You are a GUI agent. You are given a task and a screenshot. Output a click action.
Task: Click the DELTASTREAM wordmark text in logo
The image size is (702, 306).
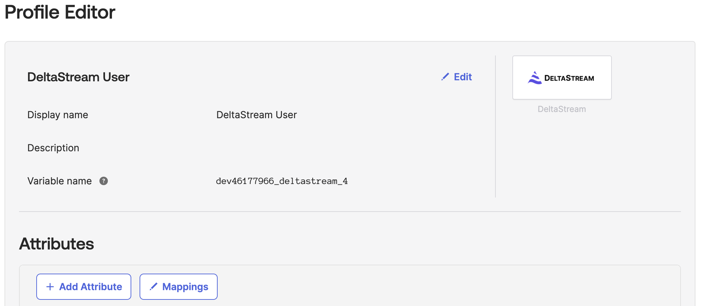(569, 78)
